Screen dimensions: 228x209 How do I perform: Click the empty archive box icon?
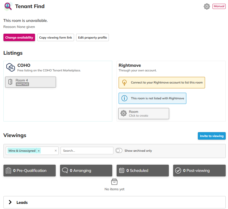tap(114, 182)
